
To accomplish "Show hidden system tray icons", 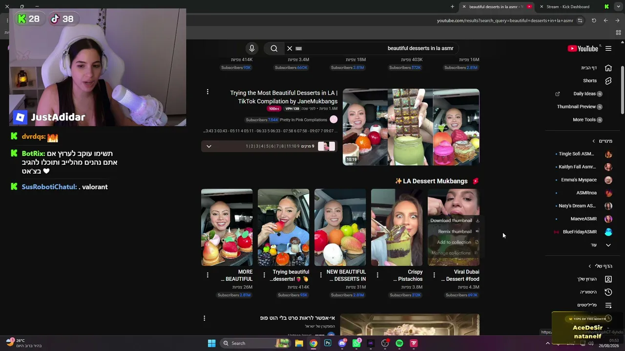I will (547, 343).
